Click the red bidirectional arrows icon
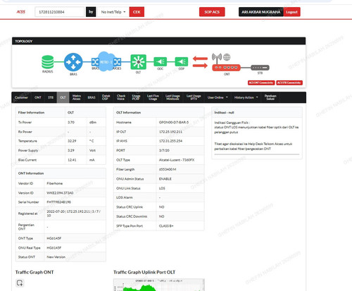Screen dimensions: 352x291 pyautogui.click(x=200, y=62)
